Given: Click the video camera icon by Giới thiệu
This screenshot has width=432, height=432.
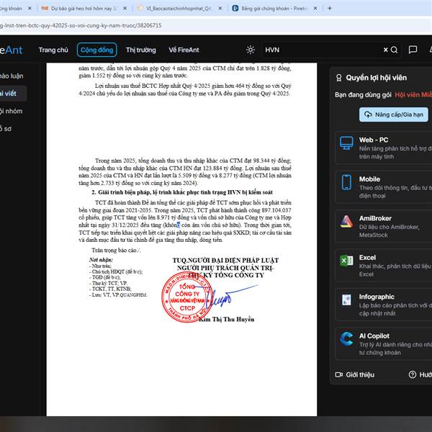Looking at the screenshot, I should point(339,374).
